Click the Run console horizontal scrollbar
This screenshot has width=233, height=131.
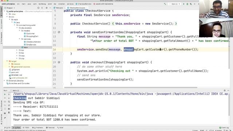(x=51, y=125)
